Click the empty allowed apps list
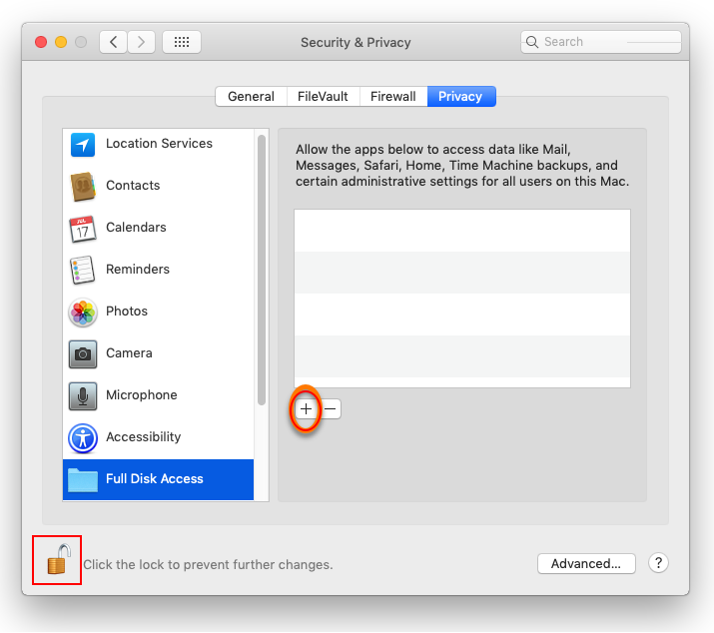 coord(462,299)
